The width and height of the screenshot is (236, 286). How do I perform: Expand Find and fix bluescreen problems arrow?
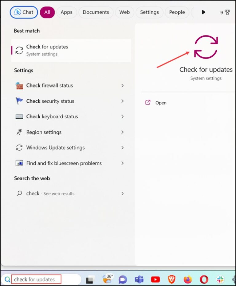122,163
